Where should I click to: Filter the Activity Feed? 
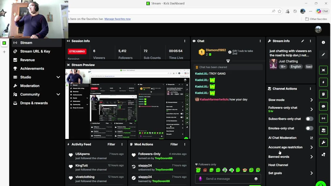coord(111,144)
